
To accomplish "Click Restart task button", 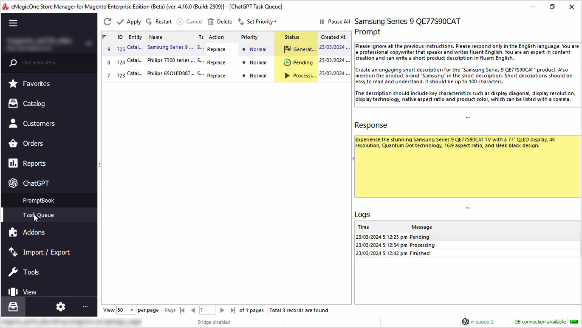I will coord(159,22).
